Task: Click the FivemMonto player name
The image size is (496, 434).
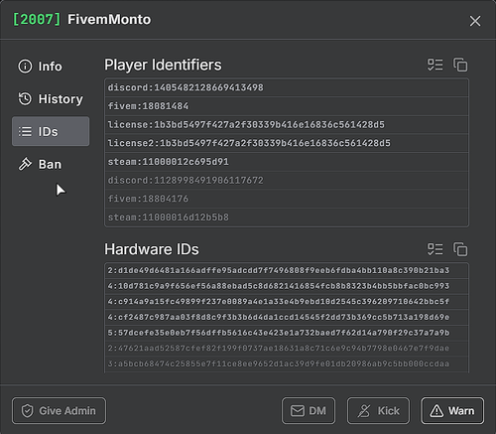Action: click(x=109, y=20)
